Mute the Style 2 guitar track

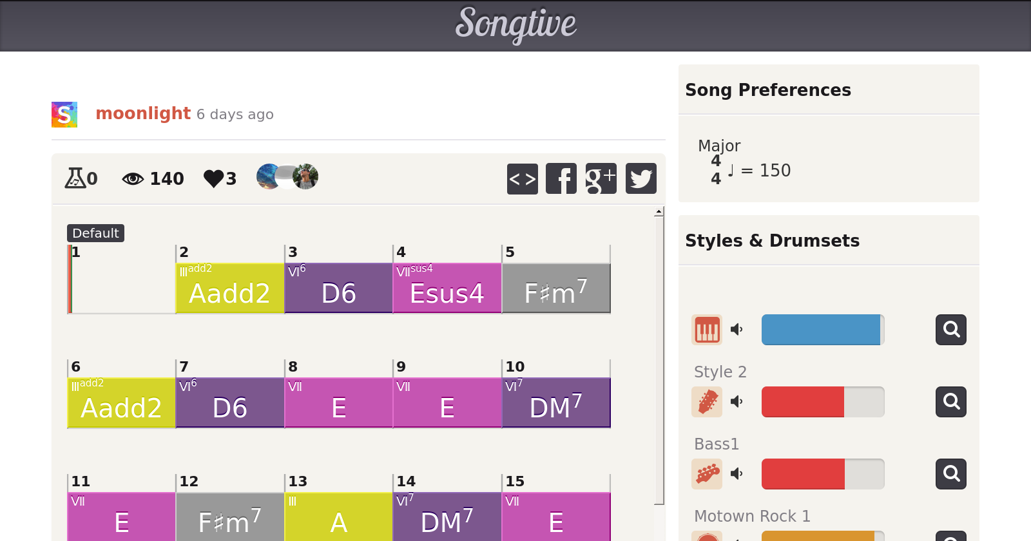click(x=737, y=402)
